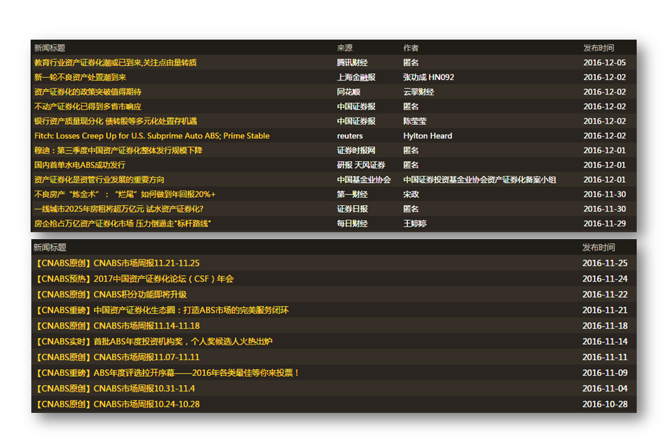Click the date 2016-11-29
This screenshot has height=447, width=668.
coord(605,224)
